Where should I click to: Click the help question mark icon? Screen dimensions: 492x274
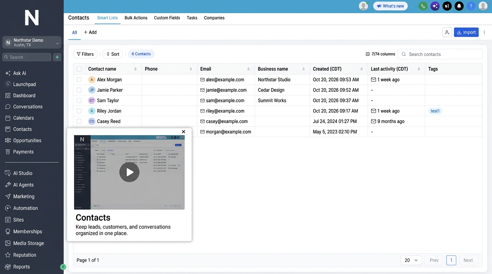pyautogui.click(x=471, y=6)
